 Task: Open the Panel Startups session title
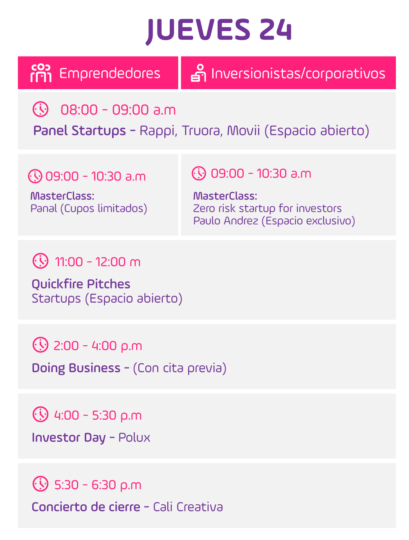80,130
